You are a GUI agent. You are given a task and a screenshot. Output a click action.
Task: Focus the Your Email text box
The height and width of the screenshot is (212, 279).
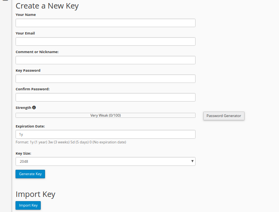point(105,41)
